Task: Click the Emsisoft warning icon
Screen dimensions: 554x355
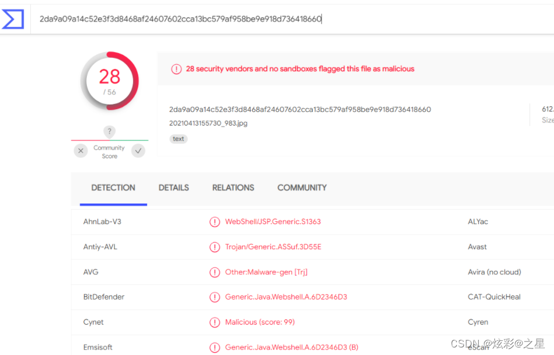Action: pos(215,347)
